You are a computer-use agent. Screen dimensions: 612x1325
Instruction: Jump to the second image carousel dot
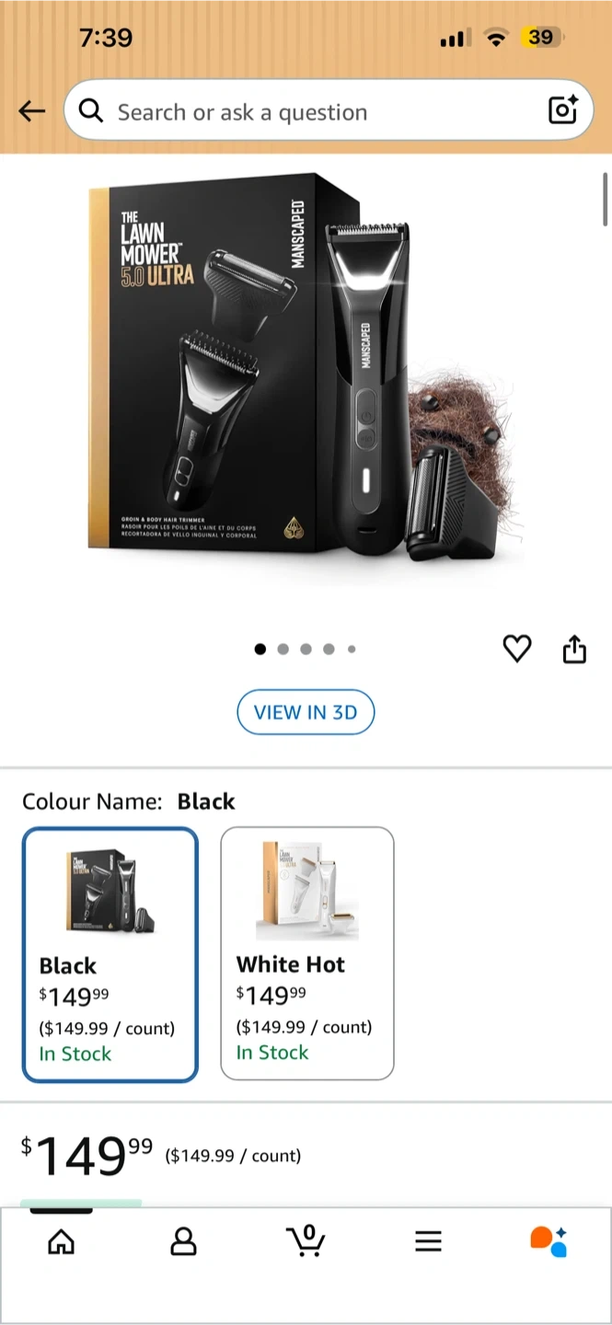point(283,650)
